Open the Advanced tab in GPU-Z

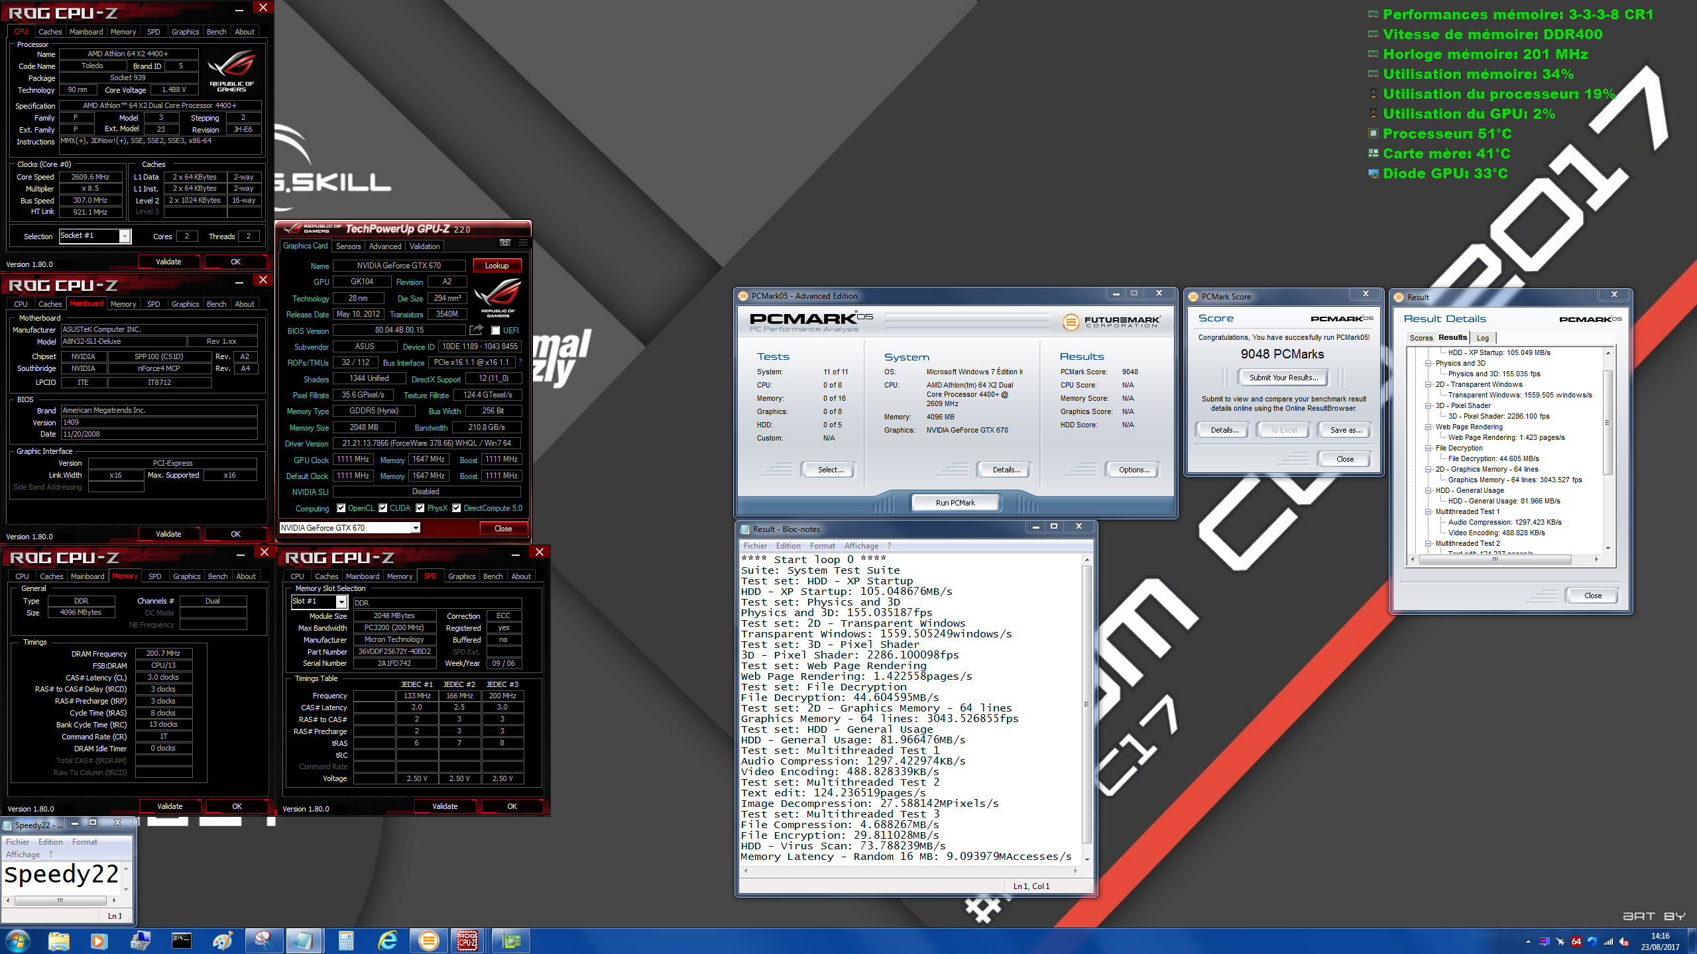click(x=384, y=246)
